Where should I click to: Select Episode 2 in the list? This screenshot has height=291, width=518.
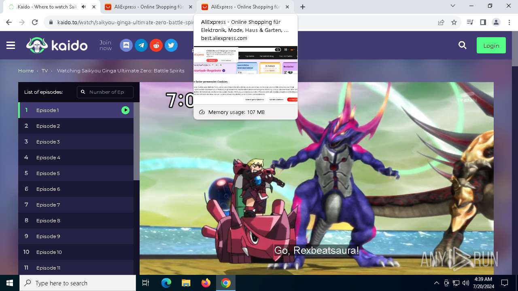pyautogui.click(x=76, y=126)
